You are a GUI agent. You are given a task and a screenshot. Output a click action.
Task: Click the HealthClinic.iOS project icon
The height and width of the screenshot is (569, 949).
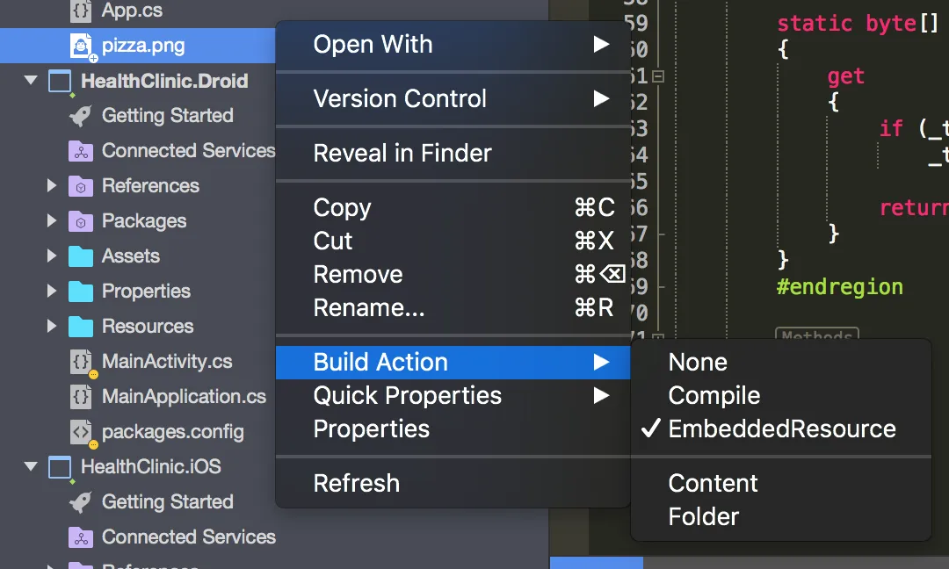[x=60, y=467]
